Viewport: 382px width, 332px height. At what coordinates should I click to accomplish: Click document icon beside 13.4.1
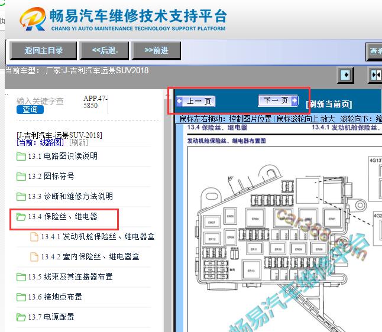pos(34,237)
